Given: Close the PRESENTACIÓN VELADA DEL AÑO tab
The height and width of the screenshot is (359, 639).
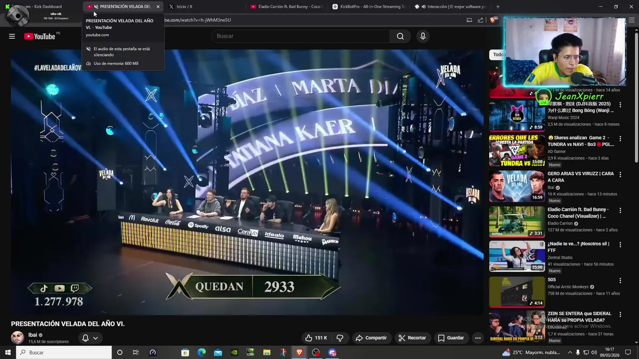Looking at the screenshot, I should coord(158,6).
